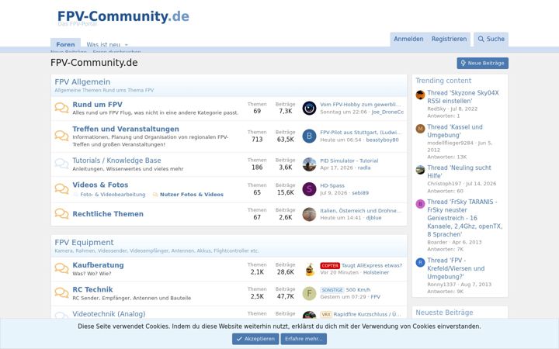Open trending thread Skyzone Sky04X RSSI einstellen
Screen dimensions: 559x349
click(x=463, y=97)
